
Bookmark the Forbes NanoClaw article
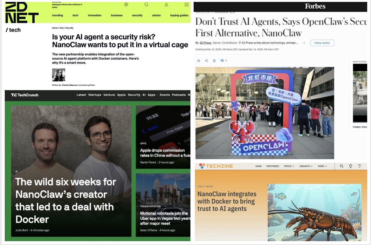pyautogui.click(x=214, y=61)
